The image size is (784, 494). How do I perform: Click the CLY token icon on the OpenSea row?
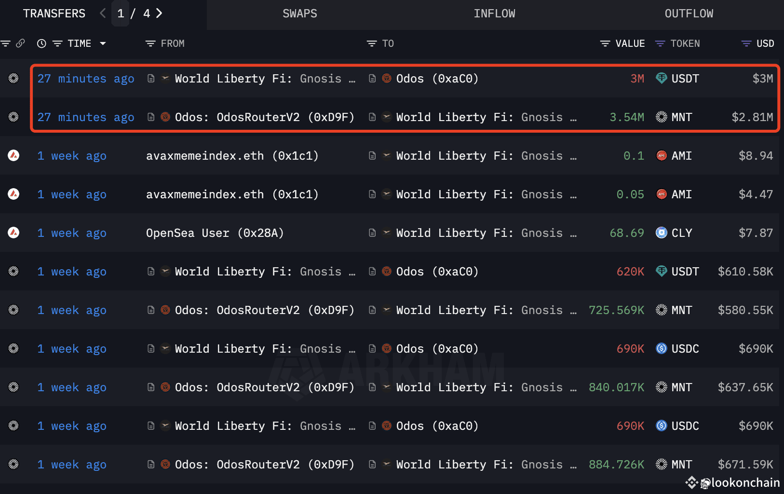661,233
